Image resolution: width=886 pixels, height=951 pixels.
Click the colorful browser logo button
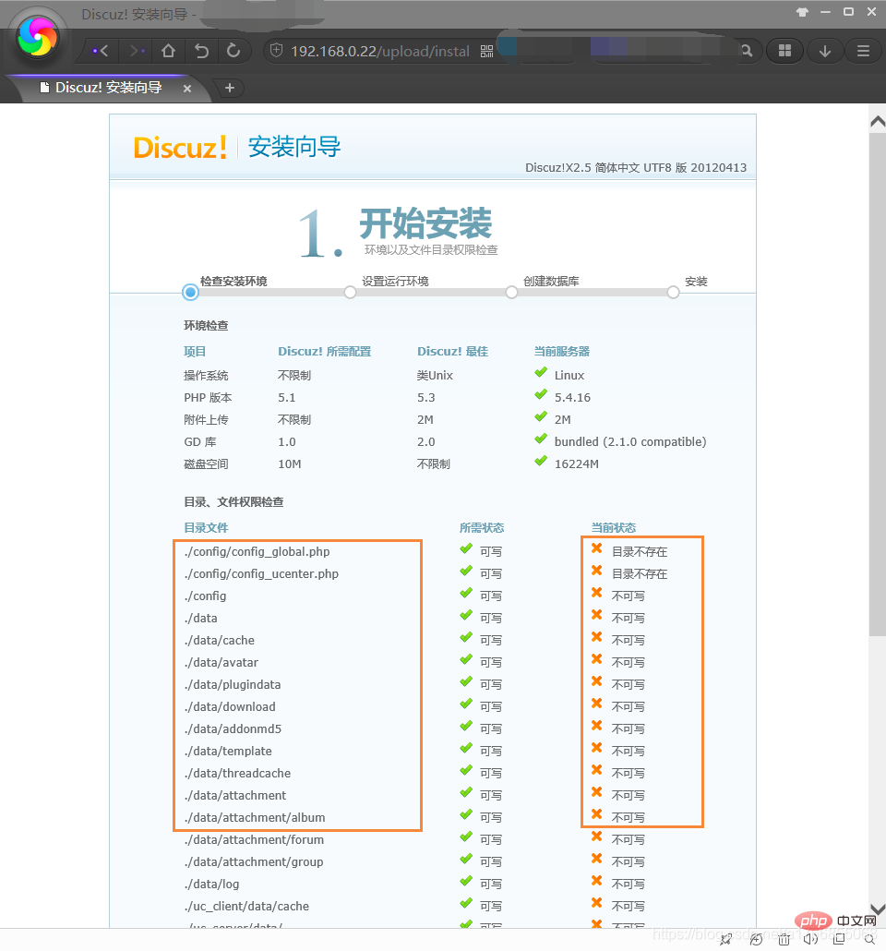[38, 38]
